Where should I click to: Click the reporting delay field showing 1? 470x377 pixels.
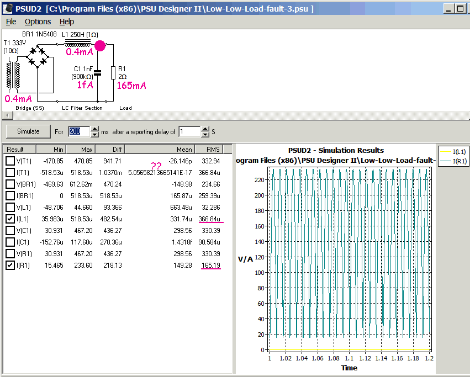[189, 131]
